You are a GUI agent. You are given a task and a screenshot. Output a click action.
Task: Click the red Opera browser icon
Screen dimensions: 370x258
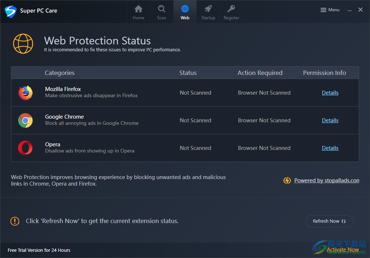click(x=25, y=148)
